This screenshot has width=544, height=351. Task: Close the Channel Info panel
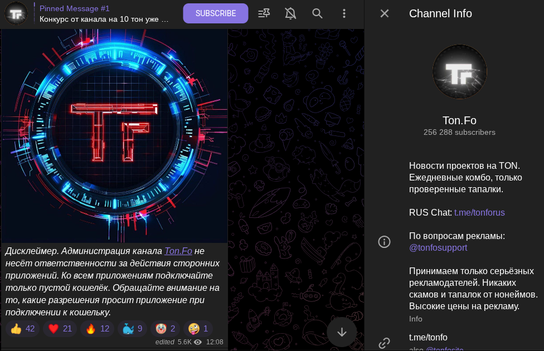tap(385, 13)
